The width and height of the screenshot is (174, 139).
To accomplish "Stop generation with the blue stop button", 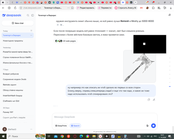I will pyautogui.click(x=153, y=126).
